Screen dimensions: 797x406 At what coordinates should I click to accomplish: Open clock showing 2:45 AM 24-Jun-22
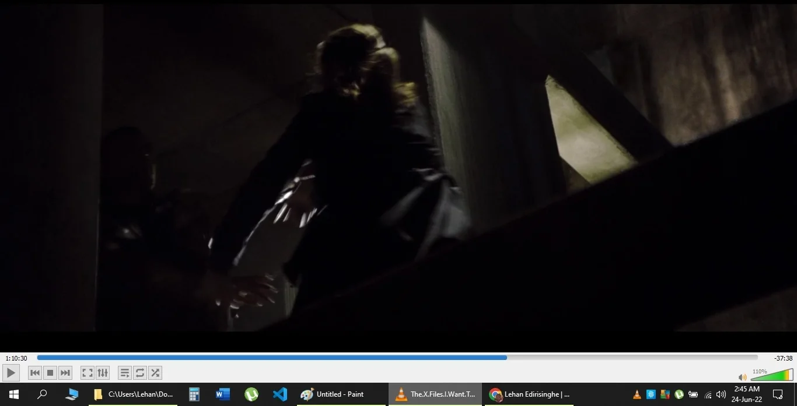click(x=747, y=394)
